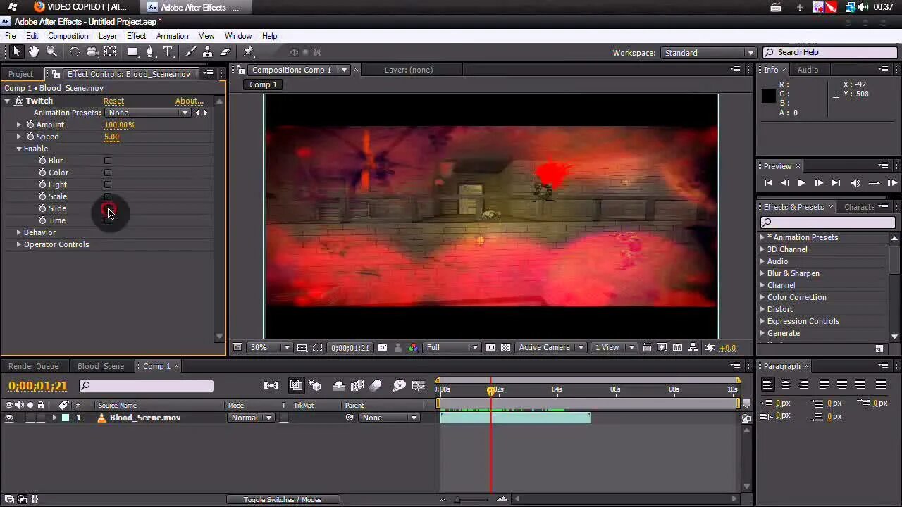
Task: Toggle Blood_Scene.mov layer visibility eye
Action: (x=9, y=418)
